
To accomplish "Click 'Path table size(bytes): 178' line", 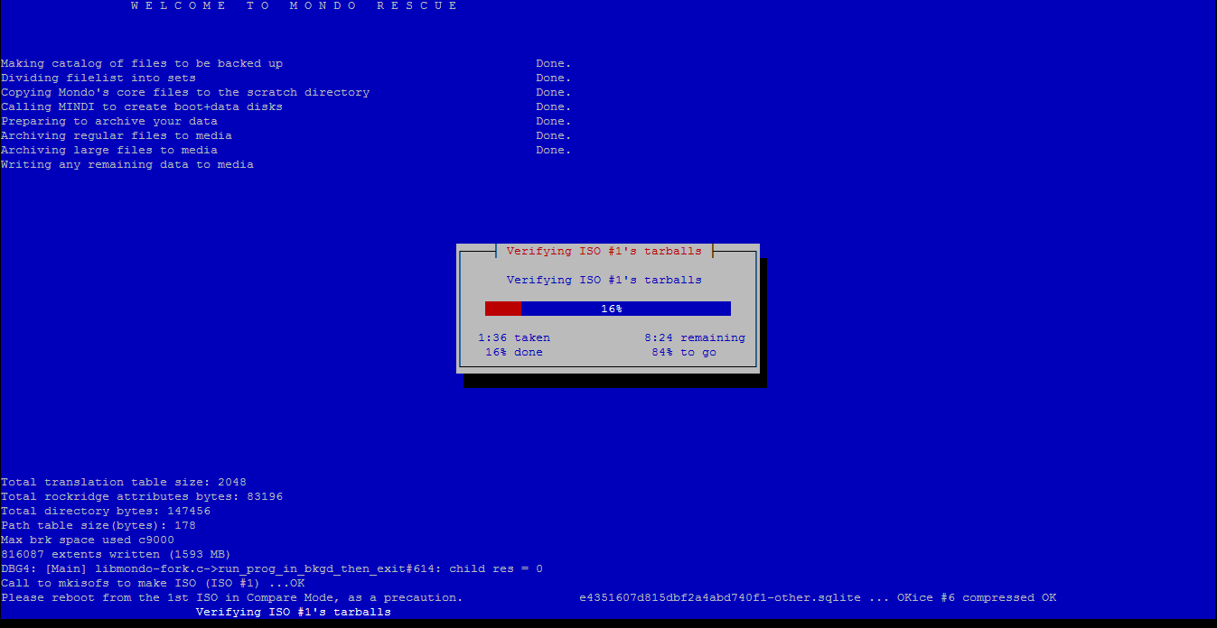I will [x=98, y=525].
